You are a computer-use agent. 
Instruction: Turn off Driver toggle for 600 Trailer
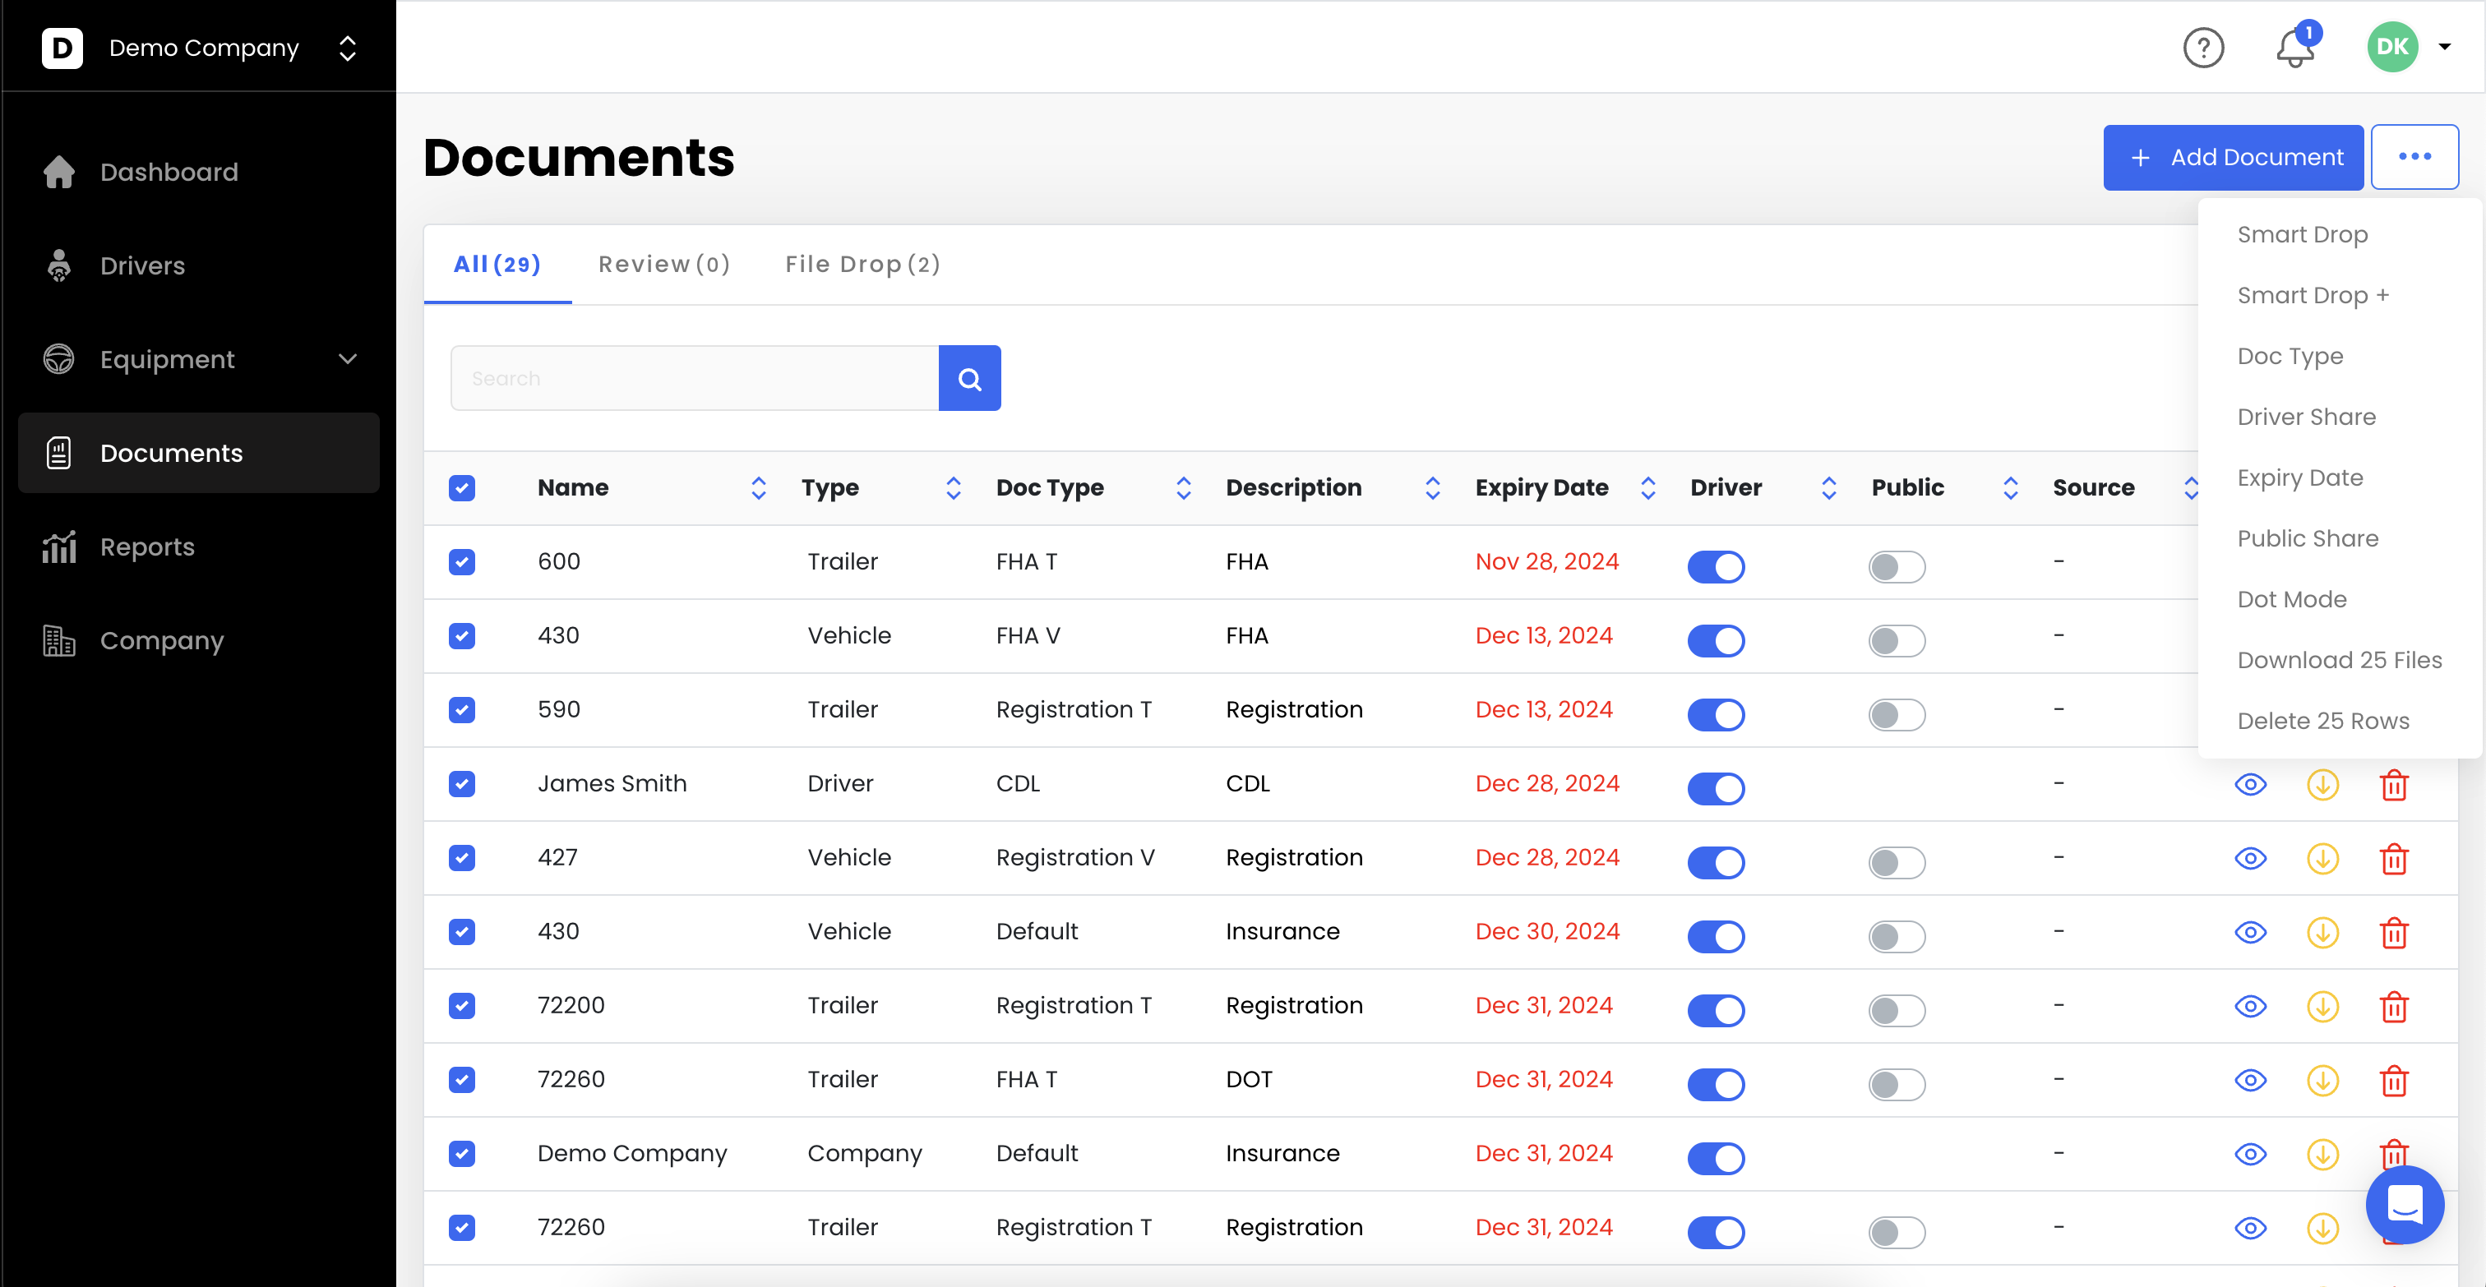[x=1715, y=566]
